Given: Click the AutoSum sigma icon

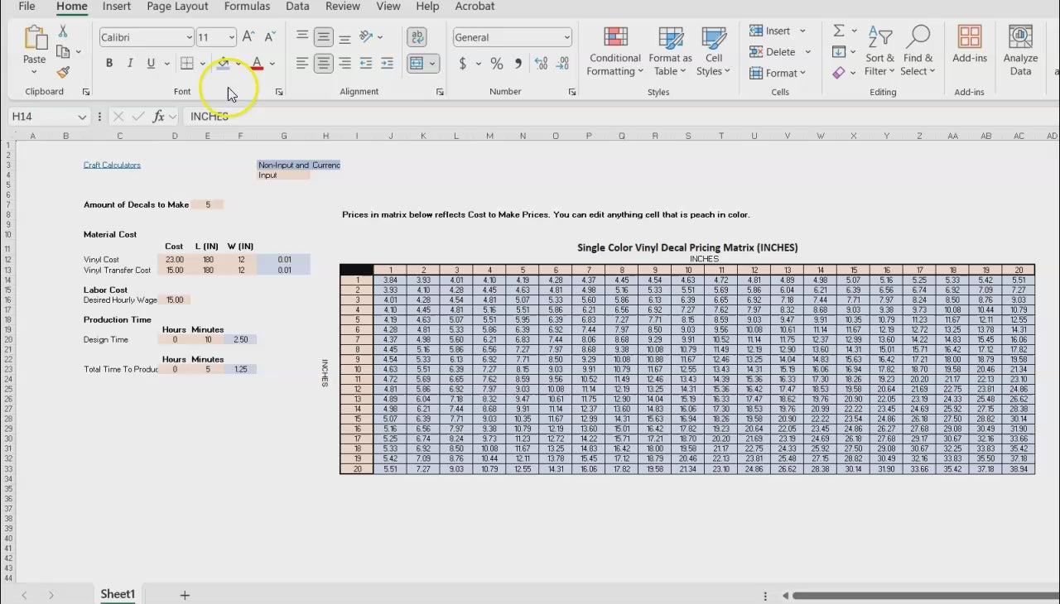Looking at the screenshot, I should click(839, 31).
